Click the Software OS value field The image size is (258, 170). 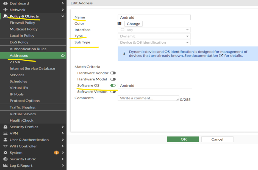tap(155, 85)
